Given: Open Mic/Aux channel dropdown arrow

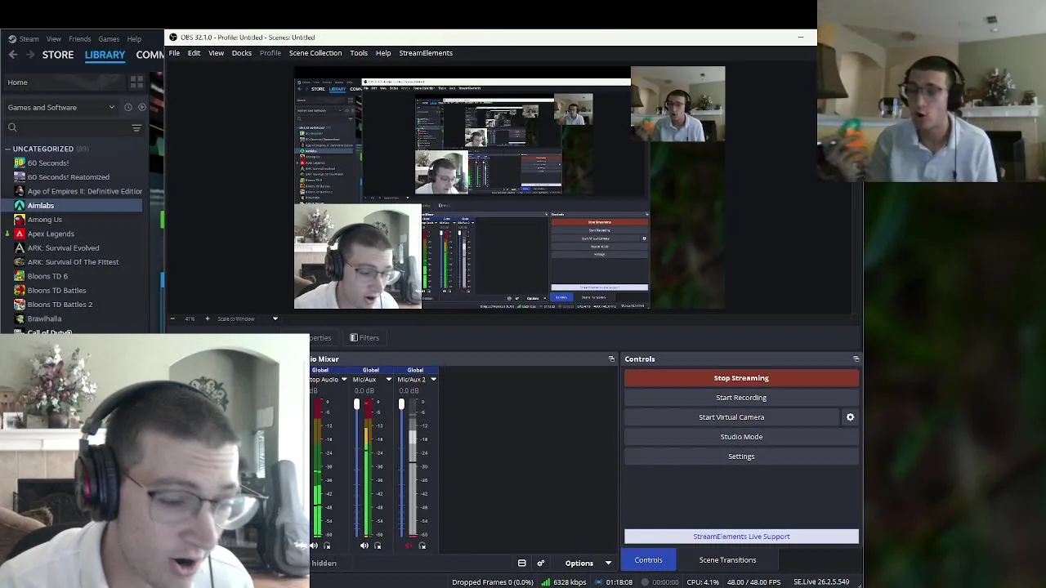Looking at the screenshot, I should [x=389, y=380].
